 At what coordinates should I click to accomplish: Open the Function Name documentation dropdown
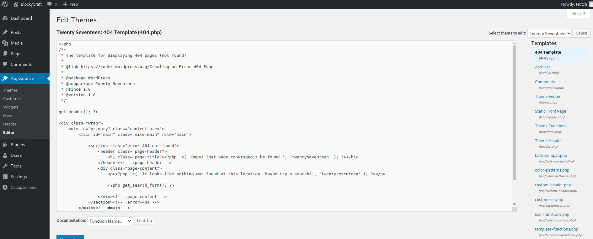pyautogui.click(x=110, y=221)
